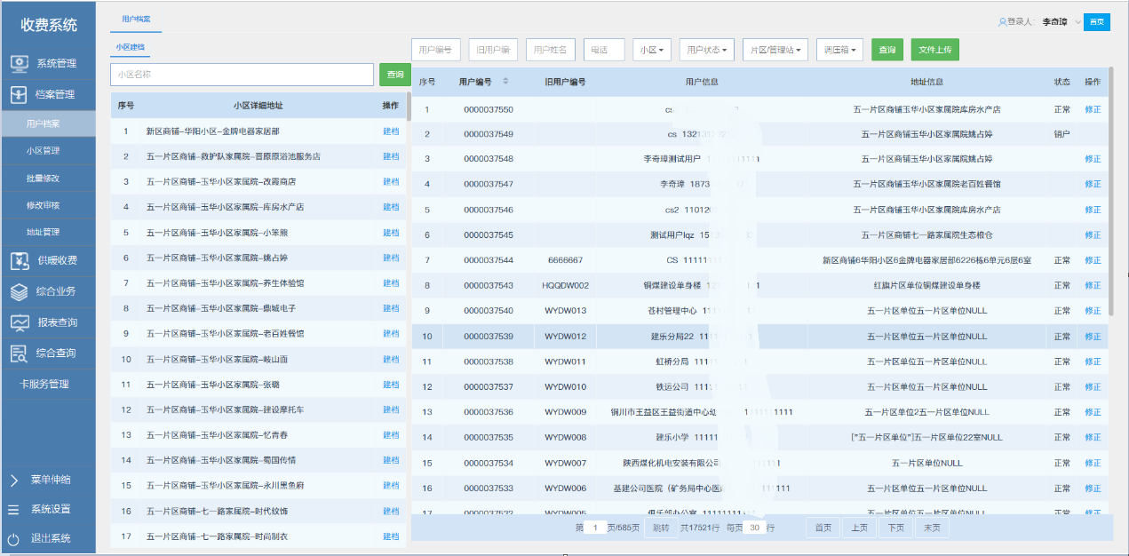The height and width of the screenshot is (556, 1129).
Task: Select old user number HQQDW002
Action: click(566, 286)
